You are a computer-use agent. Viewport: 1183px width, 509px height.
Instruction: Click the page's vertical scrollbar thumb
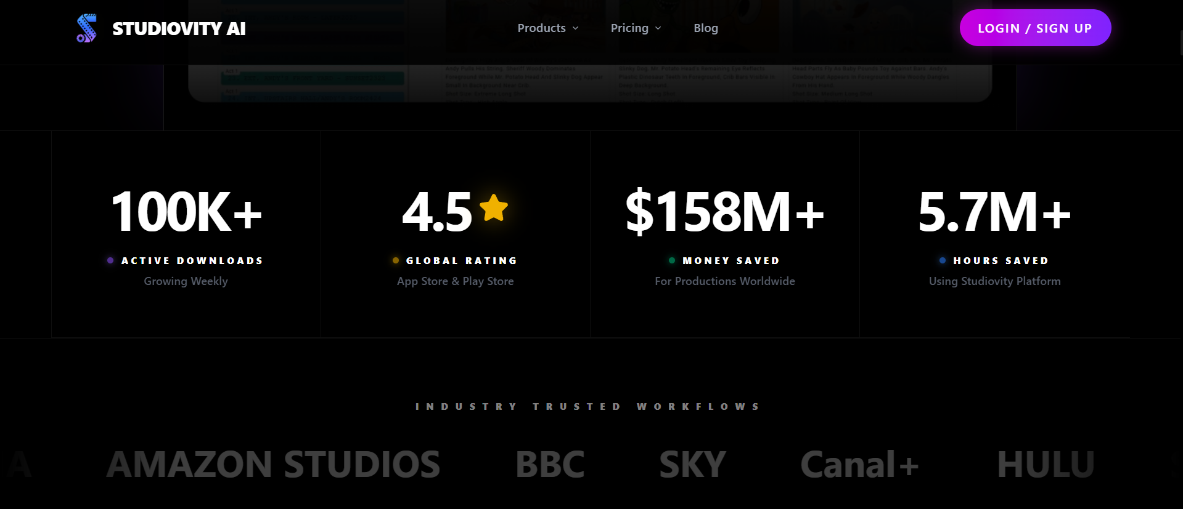[1181, 43]
